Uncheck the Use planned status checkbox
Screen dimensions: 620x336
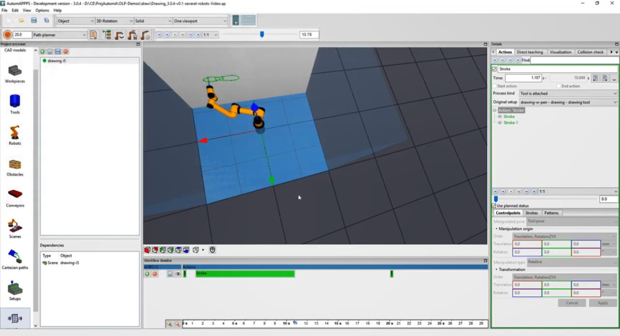[494, 206]
